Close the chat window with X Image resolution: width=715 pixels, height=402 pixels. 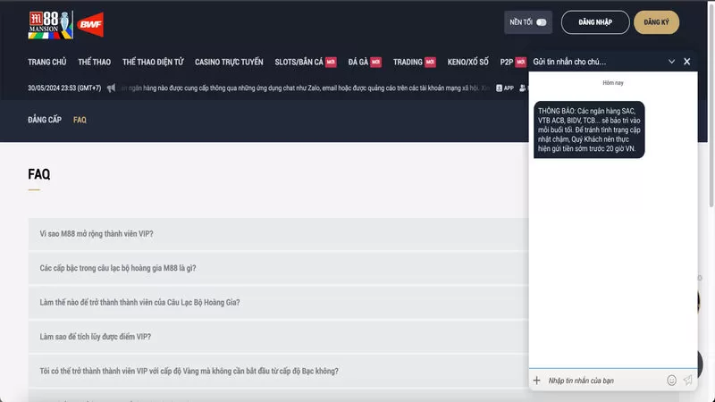[686, 62]
